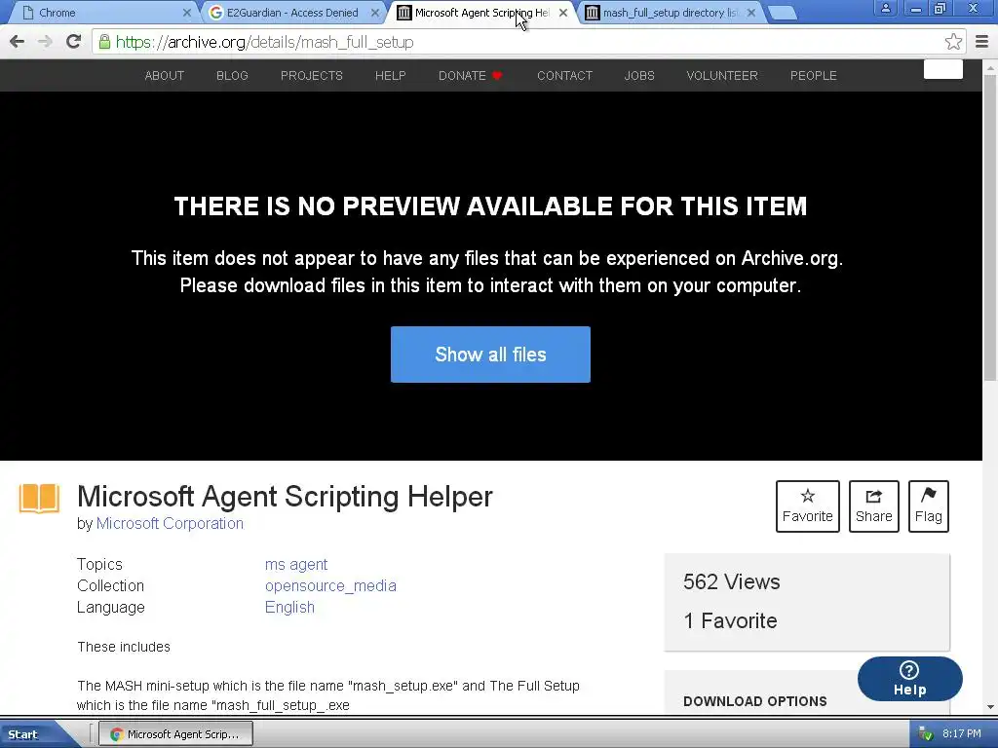Close the first Chrome tab

click(x=186, y=13)
